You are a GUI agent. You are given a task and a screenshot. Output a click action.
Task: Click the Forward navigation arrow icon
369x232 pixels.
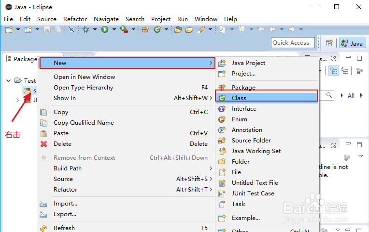coord(292,29)
